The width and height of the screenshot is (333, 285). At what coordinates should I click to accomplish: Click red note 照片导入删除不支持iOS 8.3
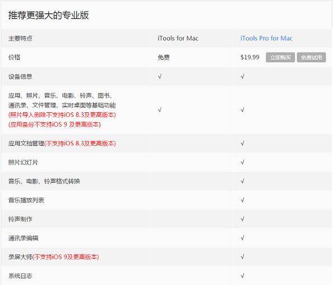point(62,115)
